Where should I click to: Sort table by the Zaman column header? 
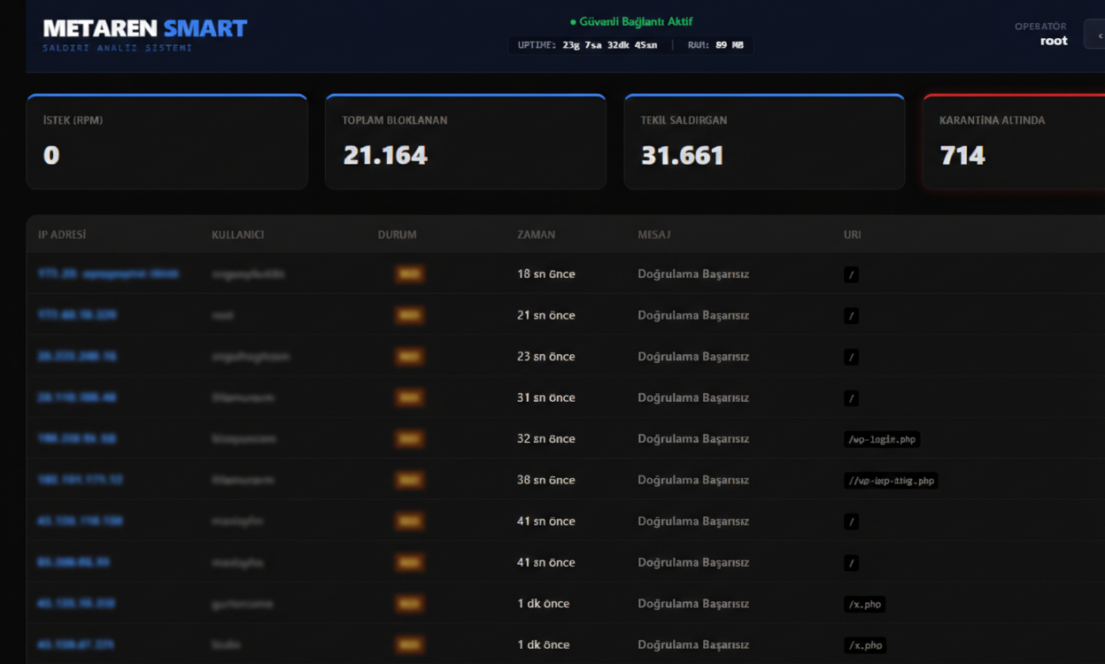coord(536,235)
